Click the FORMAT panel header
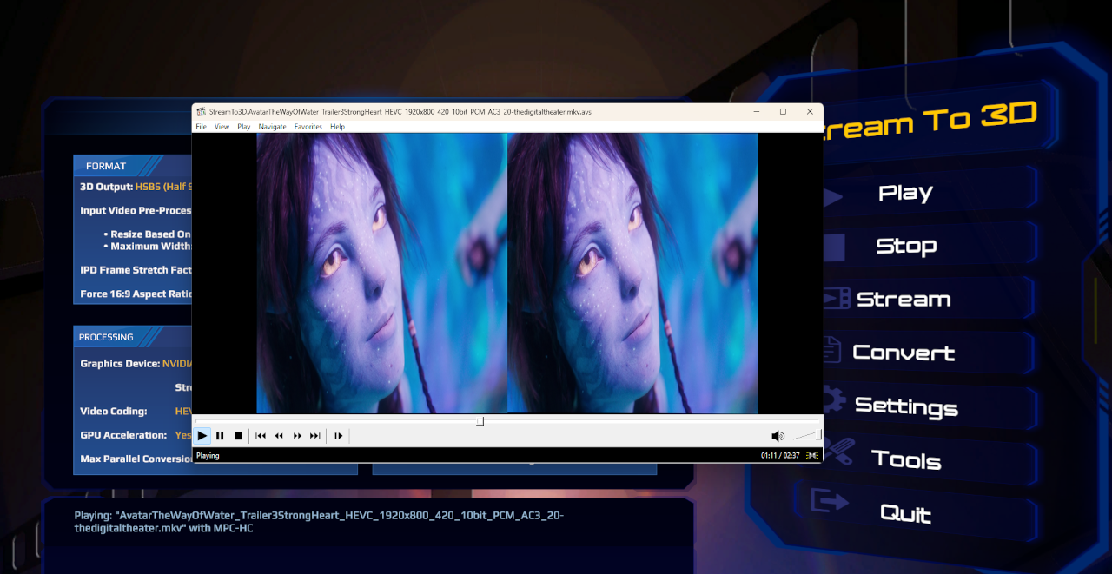 (106, 166)
